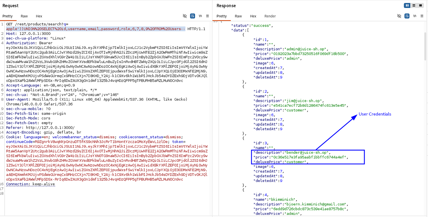428x217 pixels.
Task: Switch to the Response Pretty tab
Action: (222, 16)
